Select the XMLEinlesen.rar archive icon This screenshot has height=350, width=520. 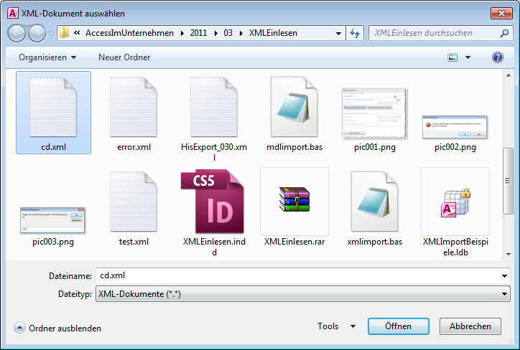pyautogui.click(x=294, y=202)
